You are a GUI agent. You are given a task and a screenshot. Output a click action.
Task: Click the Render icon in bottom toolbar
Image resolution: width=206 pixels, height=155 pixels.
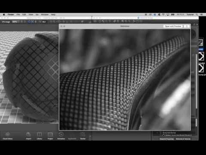[x=83, y=136]
